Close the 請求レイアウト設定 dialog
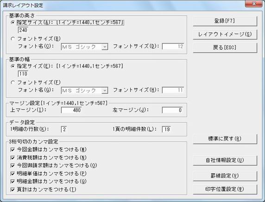The width and height of the screenshot is (265, 202). [254, 4]
